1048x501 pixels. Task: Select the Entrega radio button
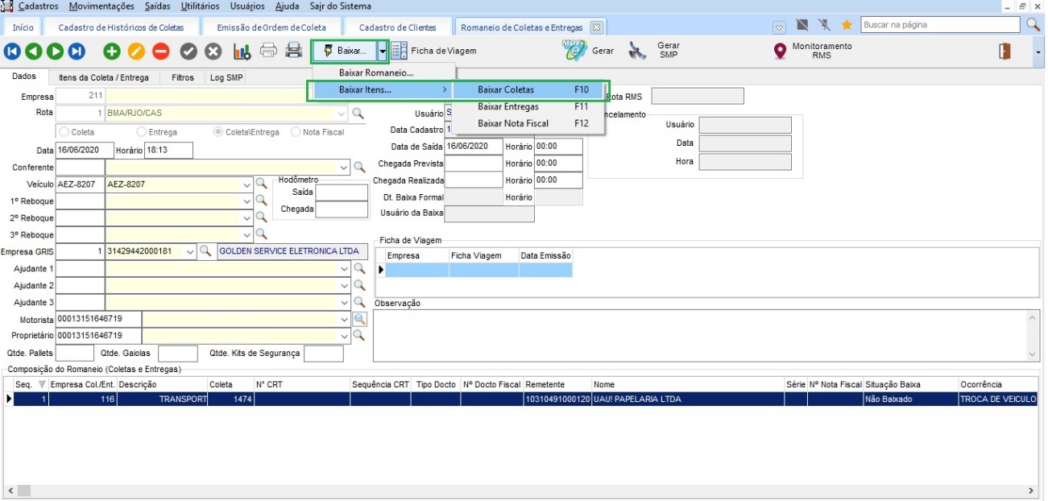142,132
